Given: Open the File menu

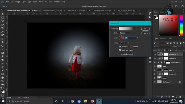Looking at the screenshot, I should [8, 2].
